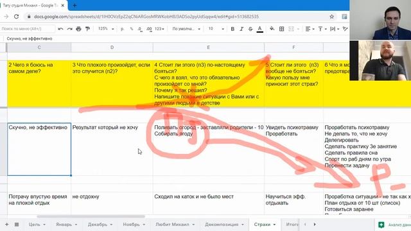The height and width of the screenshot is (231, 411).
Task: Select cell 'Результат который не хочу'
Action: 112,150
